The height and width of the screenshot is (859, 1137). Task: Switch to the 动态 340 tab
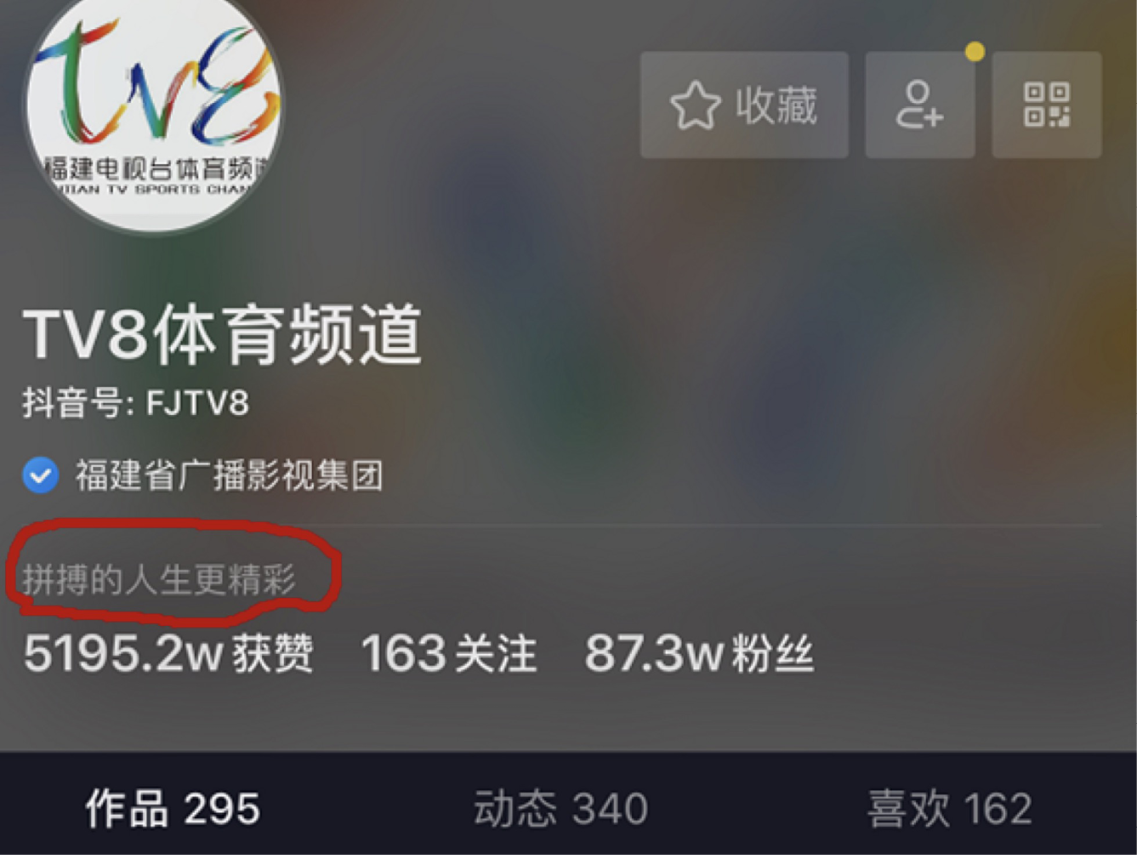[560, 807]
